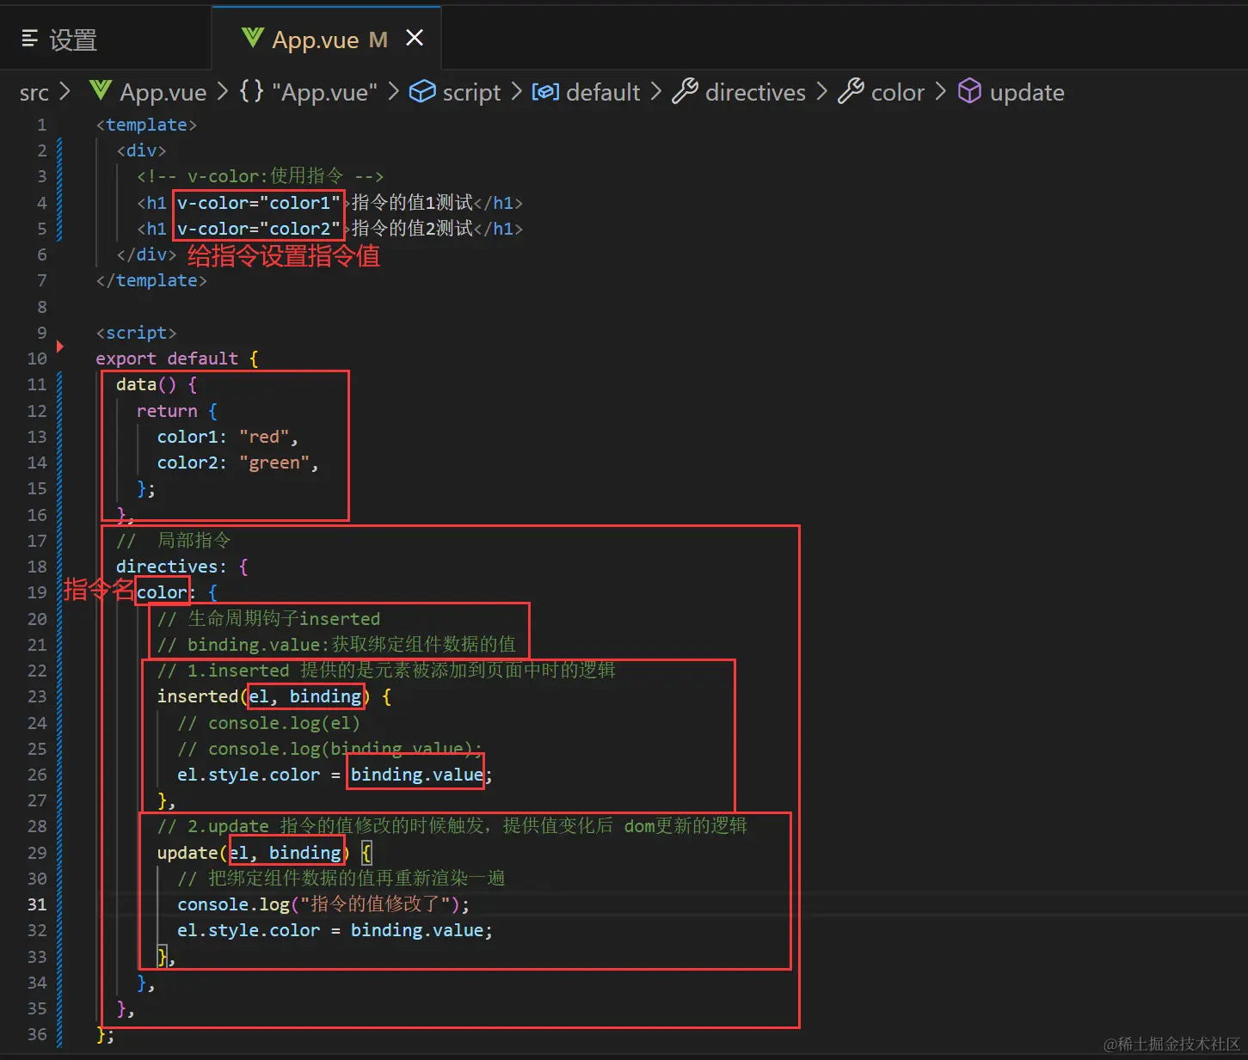Viewport: 1248px width, 1060px height.
Task: Click the variable icon before default
Action: tap(545, 92)
